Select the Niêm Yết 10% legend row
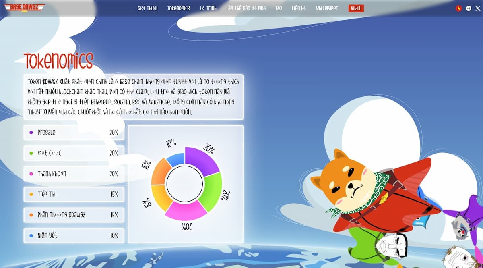Image resolution: width=483 pixels, height=268 pixels. pyautogui.click(x=74, y=235)
